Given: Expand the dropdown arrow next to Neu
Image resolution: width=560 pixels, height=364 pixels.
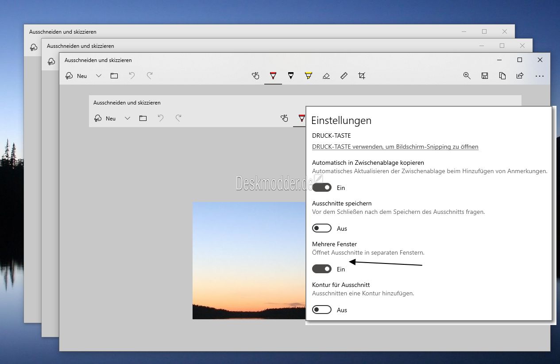Looking at the screenshot, I should (x=99, y=76).
